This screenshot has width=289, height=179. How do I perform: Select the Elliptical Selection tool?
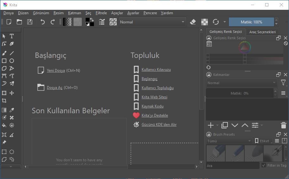12,152
